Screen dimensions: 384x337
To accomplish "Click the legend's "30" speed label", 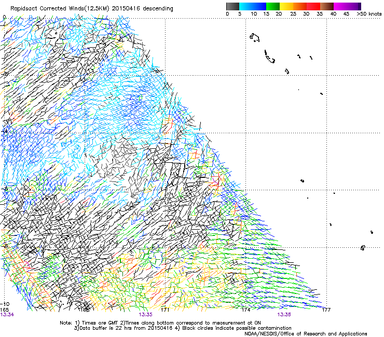I will click(x=306, y=14).
